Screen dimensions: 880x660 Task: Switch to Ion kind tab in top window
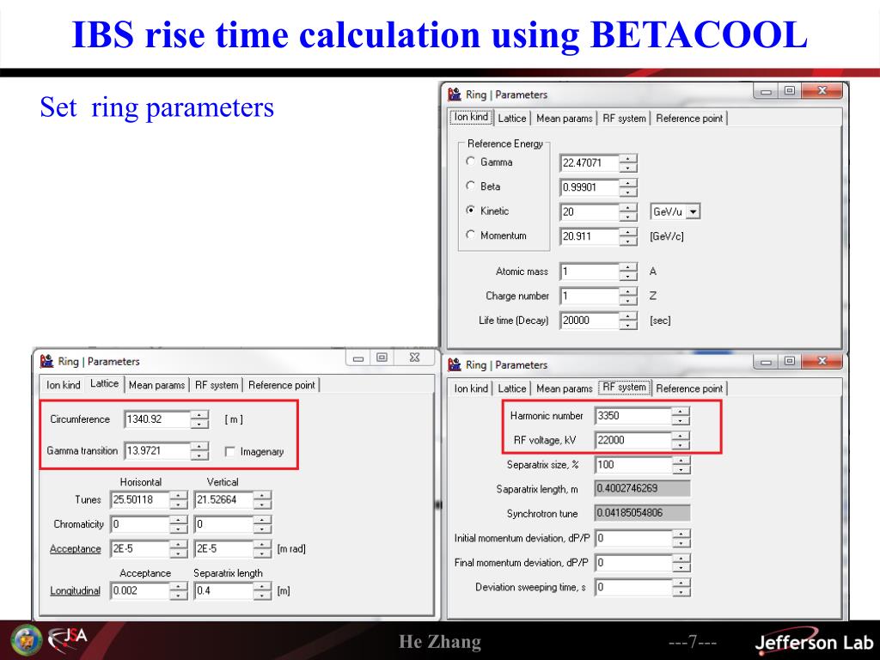pos(471,117)
